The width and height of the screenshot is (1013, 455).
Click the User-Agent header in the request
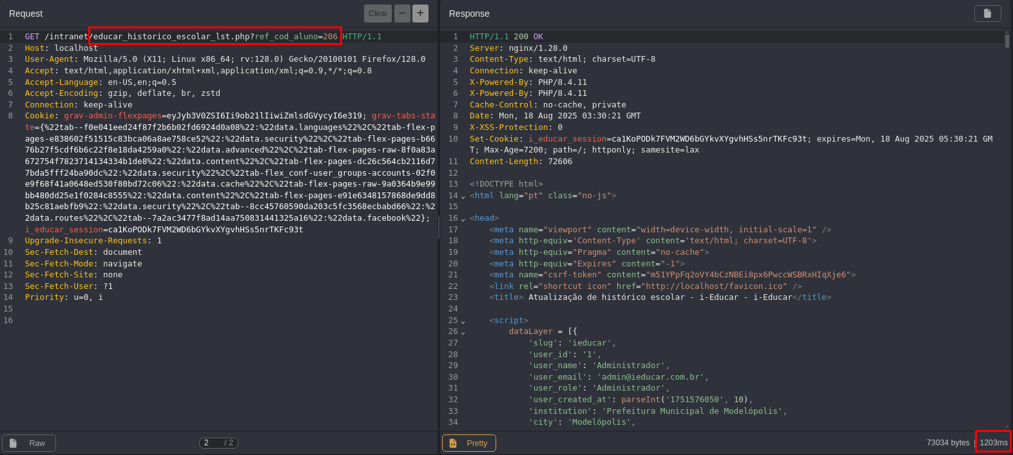(225, 59)
